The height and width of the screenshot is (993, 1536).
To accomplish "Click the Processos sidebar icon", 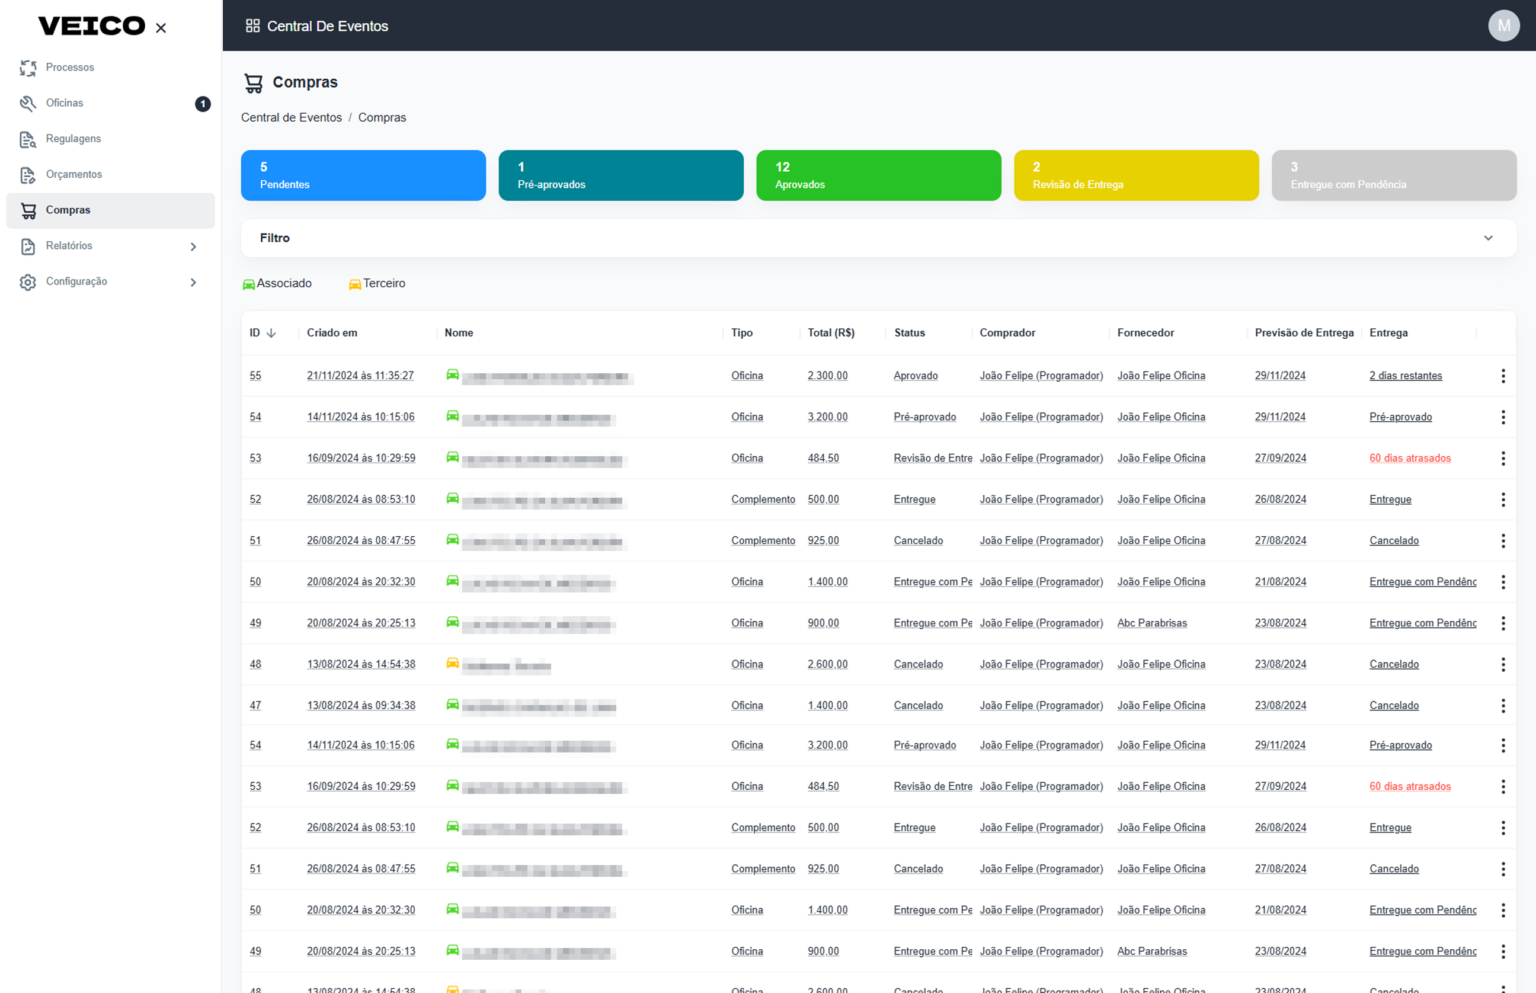I will (x=28, y=68).
